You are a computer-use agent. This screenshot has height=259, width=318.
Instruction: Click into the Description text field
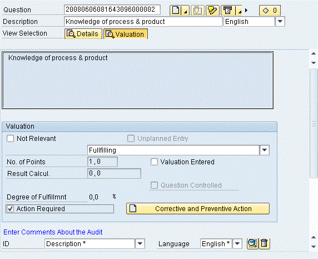coord(143,22)
